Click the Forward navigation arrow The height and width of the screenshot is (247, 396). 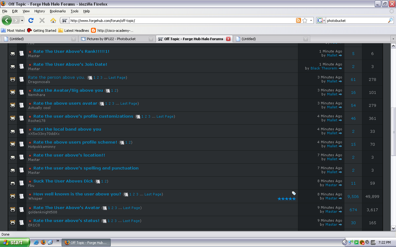(16, 20)
